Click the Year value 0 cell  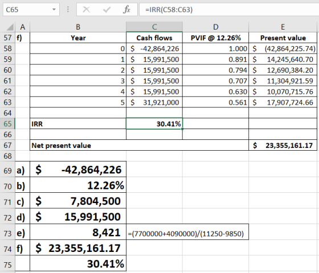(78, 48)
